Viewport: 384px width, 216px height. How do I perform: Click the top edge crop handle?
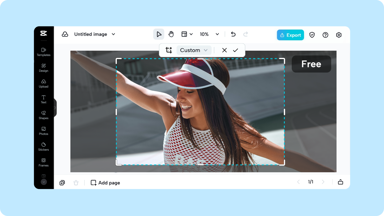coord(201,59)
